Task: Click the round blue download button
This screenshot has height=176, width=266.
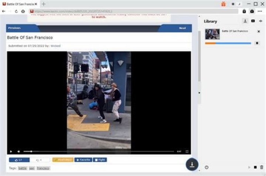Action: pyautogui.click(x=192, y=165)
